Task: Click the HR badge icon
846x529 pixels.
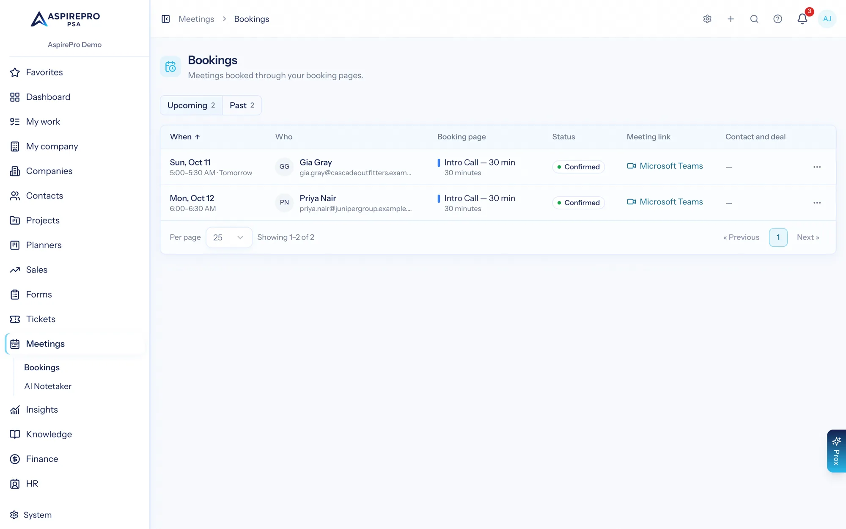Action: [15, 484]
